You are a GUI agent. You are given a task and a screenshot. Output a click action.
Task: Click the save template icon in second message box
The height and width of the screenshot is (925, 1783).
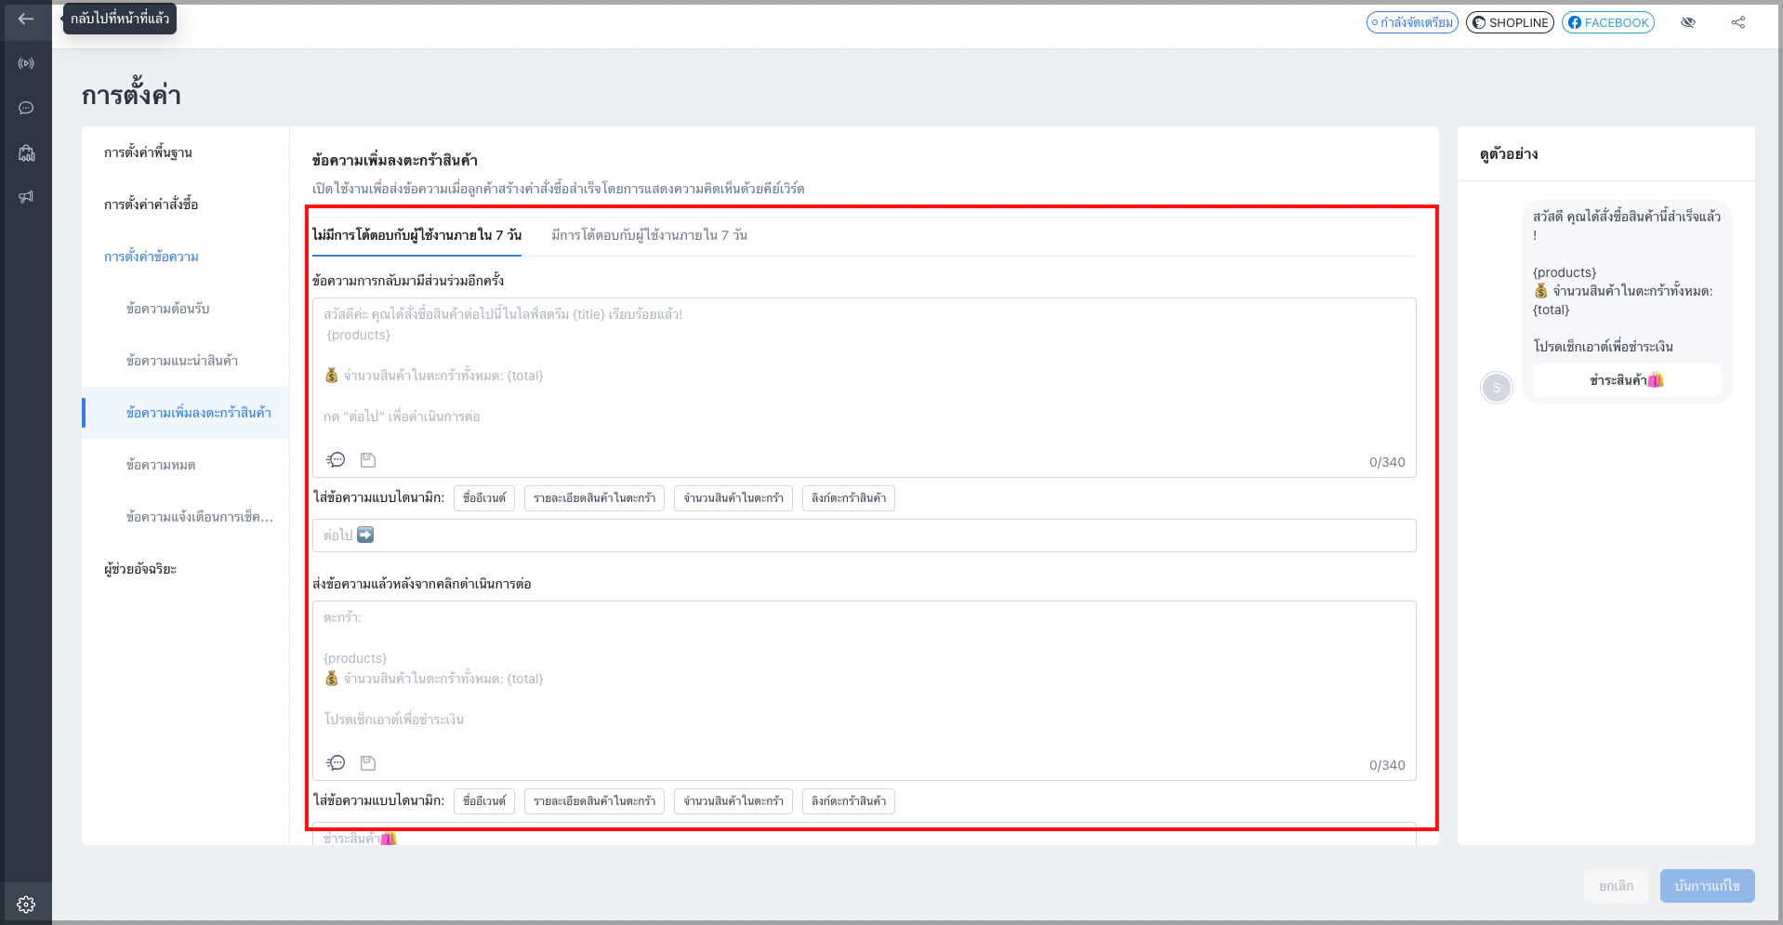pyautogui.click(x=368, y=763)
